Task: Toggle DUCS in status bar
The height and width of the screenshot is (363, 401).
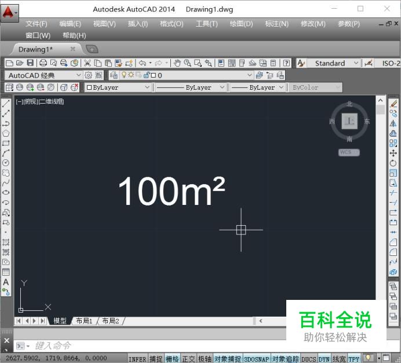Action: 309,359
